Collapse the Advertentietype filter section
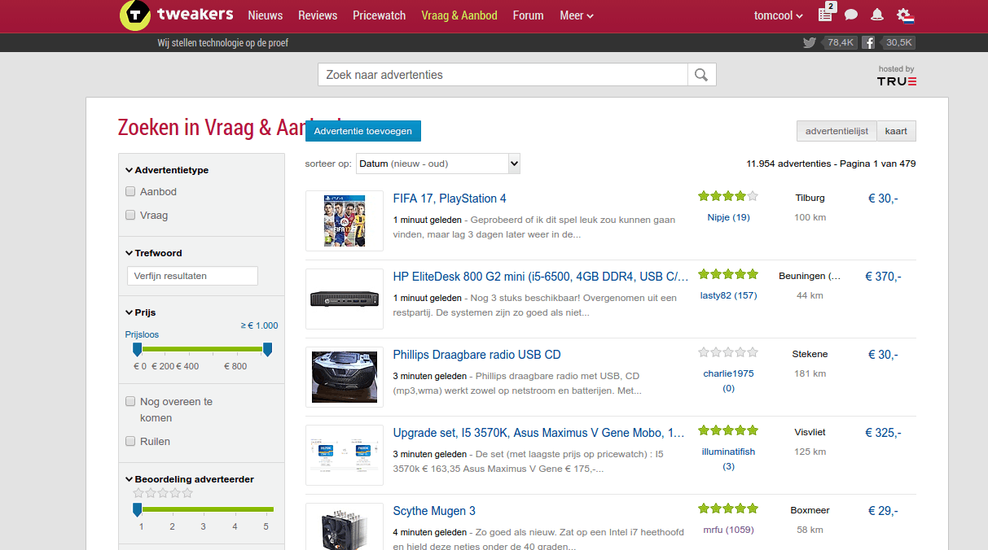This screenshot has height=550, width=988. (x=167, y=170)
